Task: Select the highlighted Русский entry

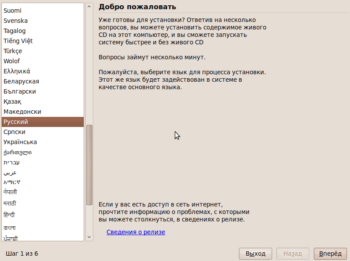Action: [x=43, y=122]
